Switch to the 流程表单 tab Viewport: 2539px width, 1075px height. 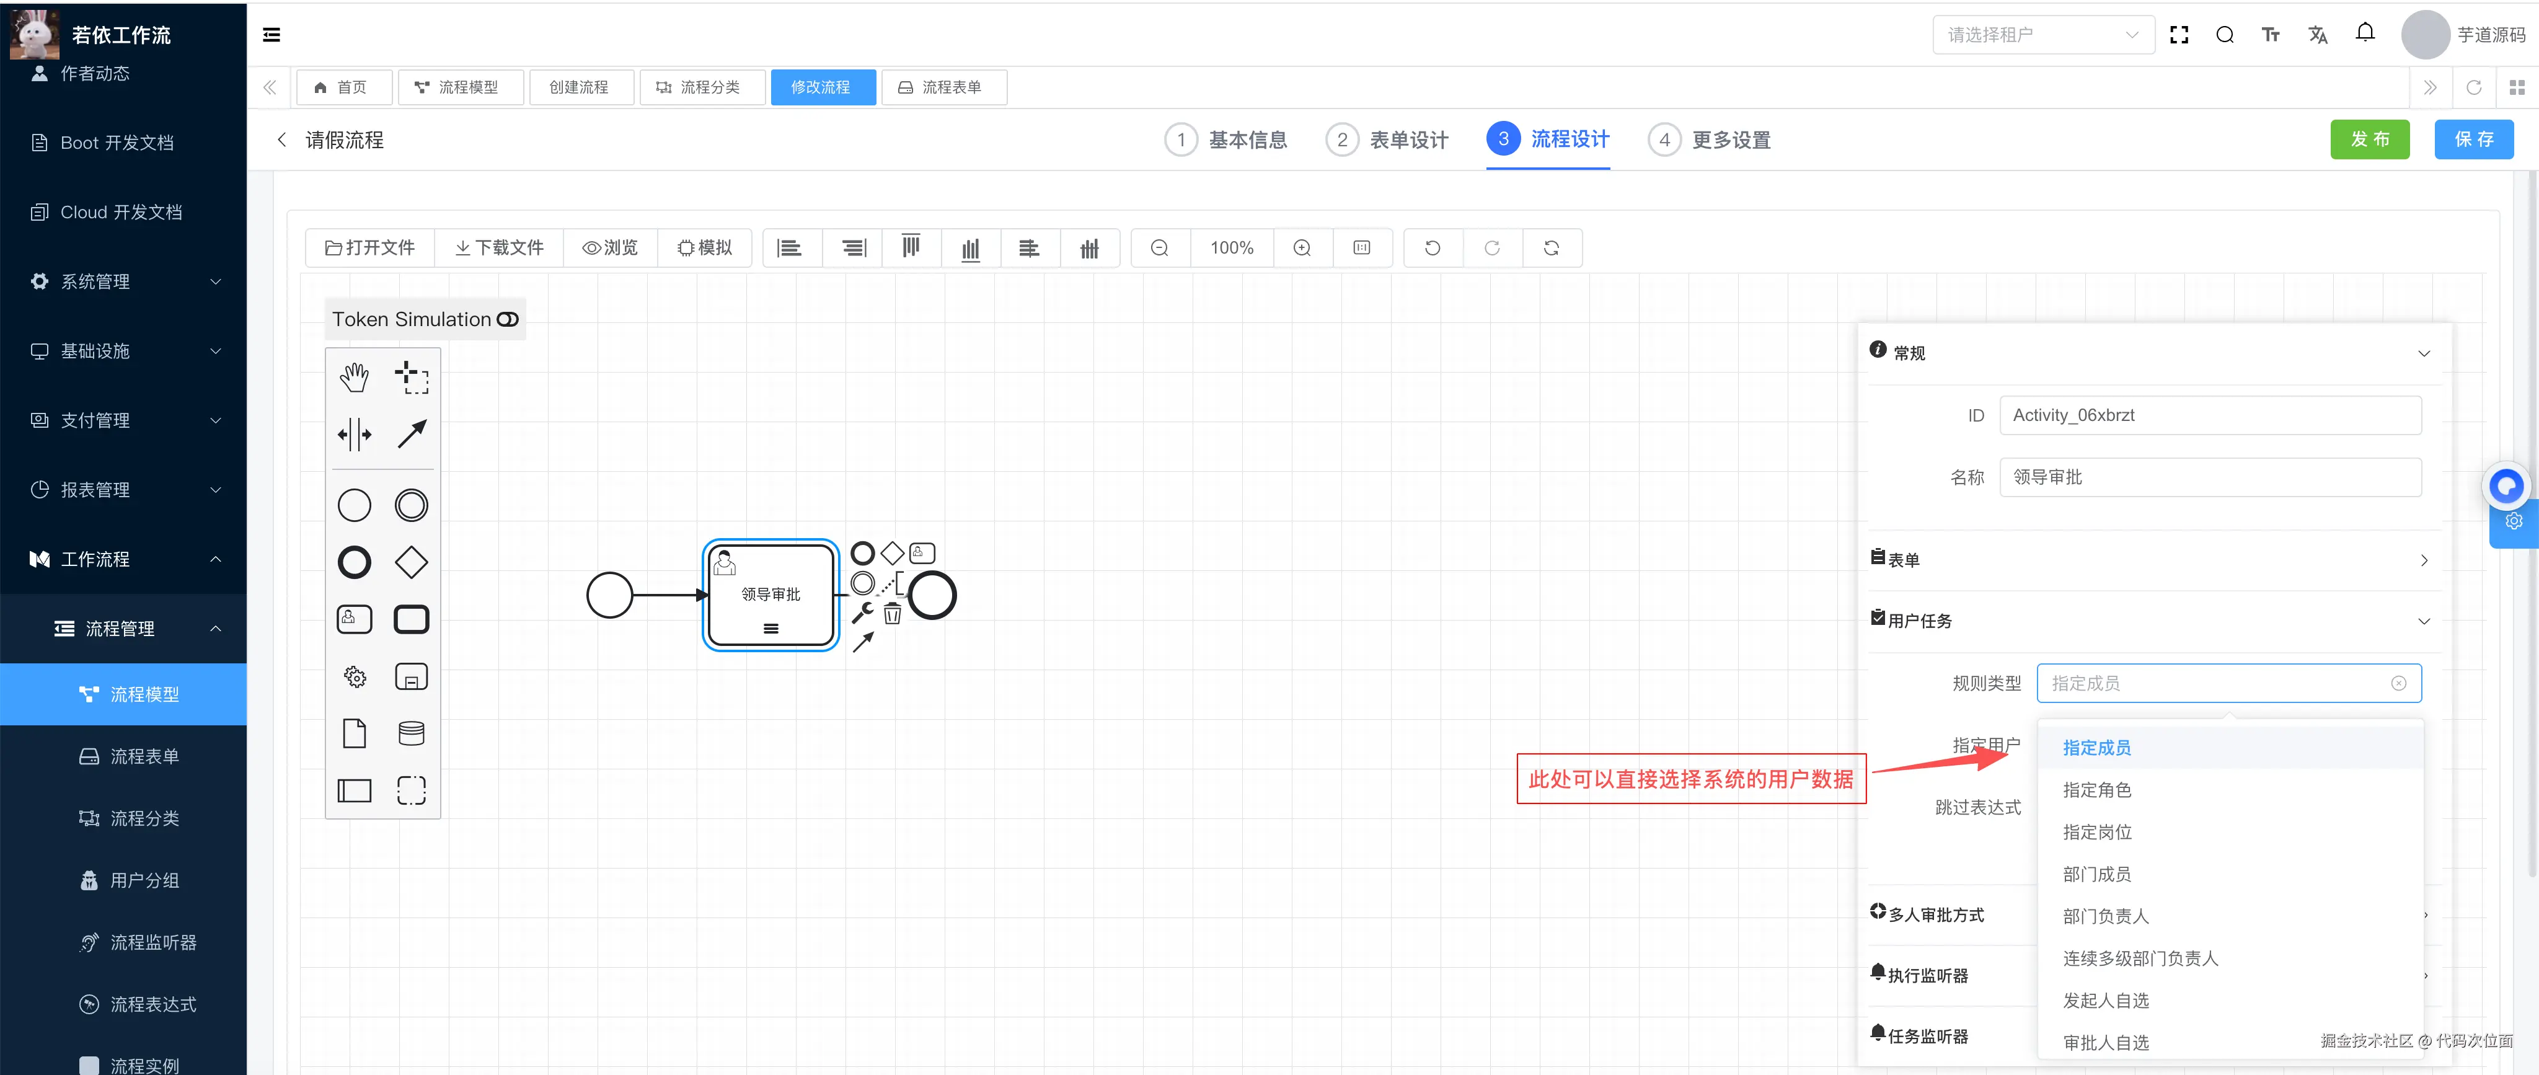(943, 87)
